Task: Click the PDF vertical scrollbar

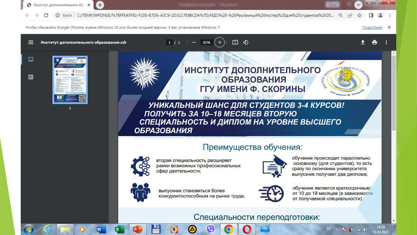Action: [394, 93]
